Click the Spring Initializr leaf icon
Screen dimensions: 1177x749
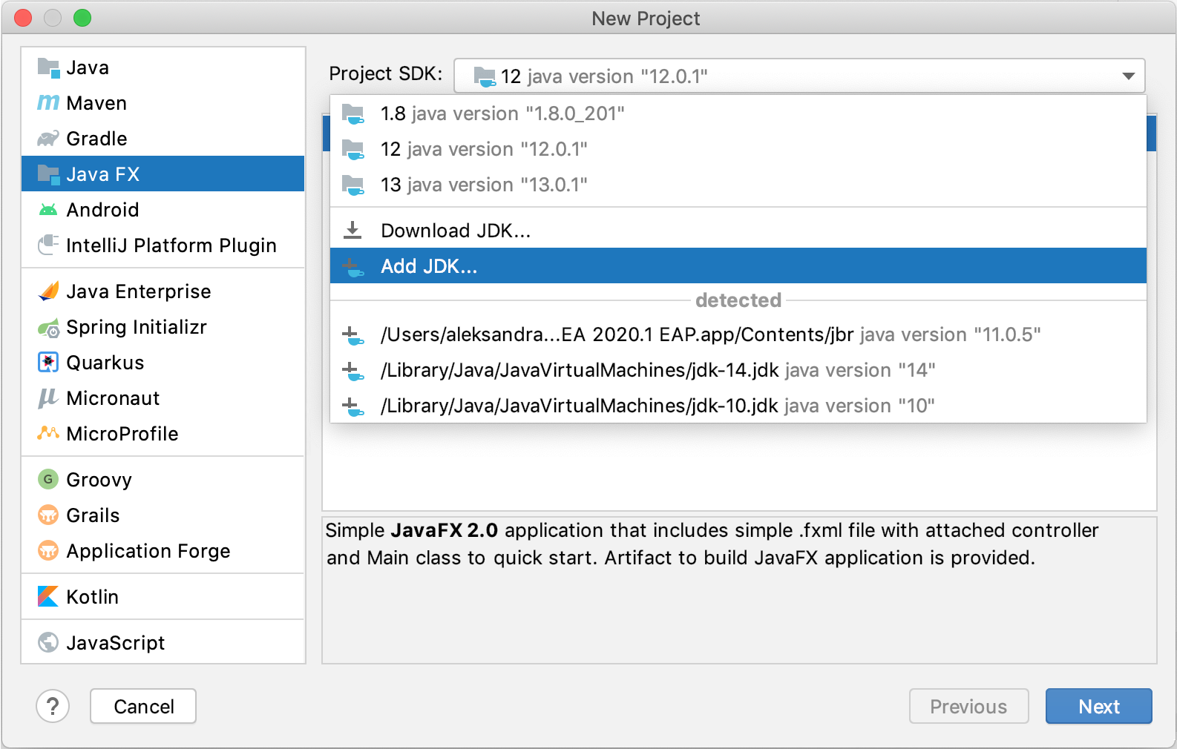click(x=48, y=327)
